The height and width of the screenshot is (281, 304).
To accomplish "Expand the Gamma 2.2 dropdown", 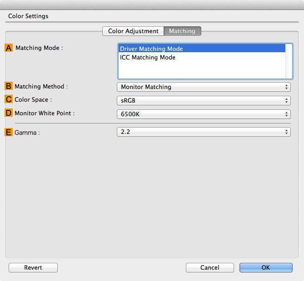I will pos(204,132).
